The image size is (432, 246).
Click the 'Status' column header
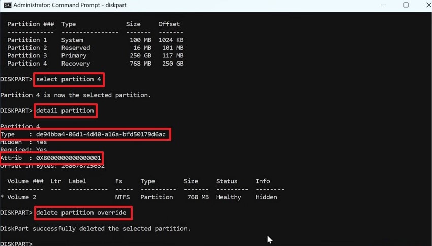pos(227,181)
